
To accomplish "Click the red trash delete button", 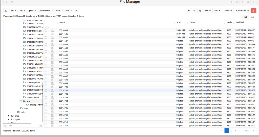I will point(253,11).
